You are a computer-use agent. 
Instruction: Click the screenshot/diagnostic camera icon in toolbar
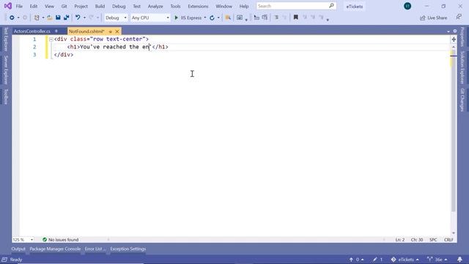point(240,18)
